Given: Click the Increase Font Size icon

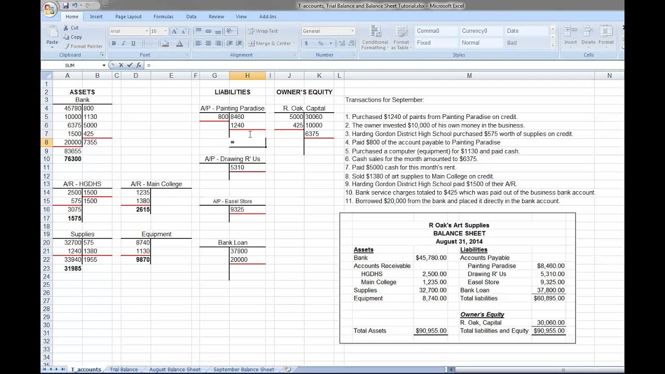Looking at the screenshot, I should [174, 31].
